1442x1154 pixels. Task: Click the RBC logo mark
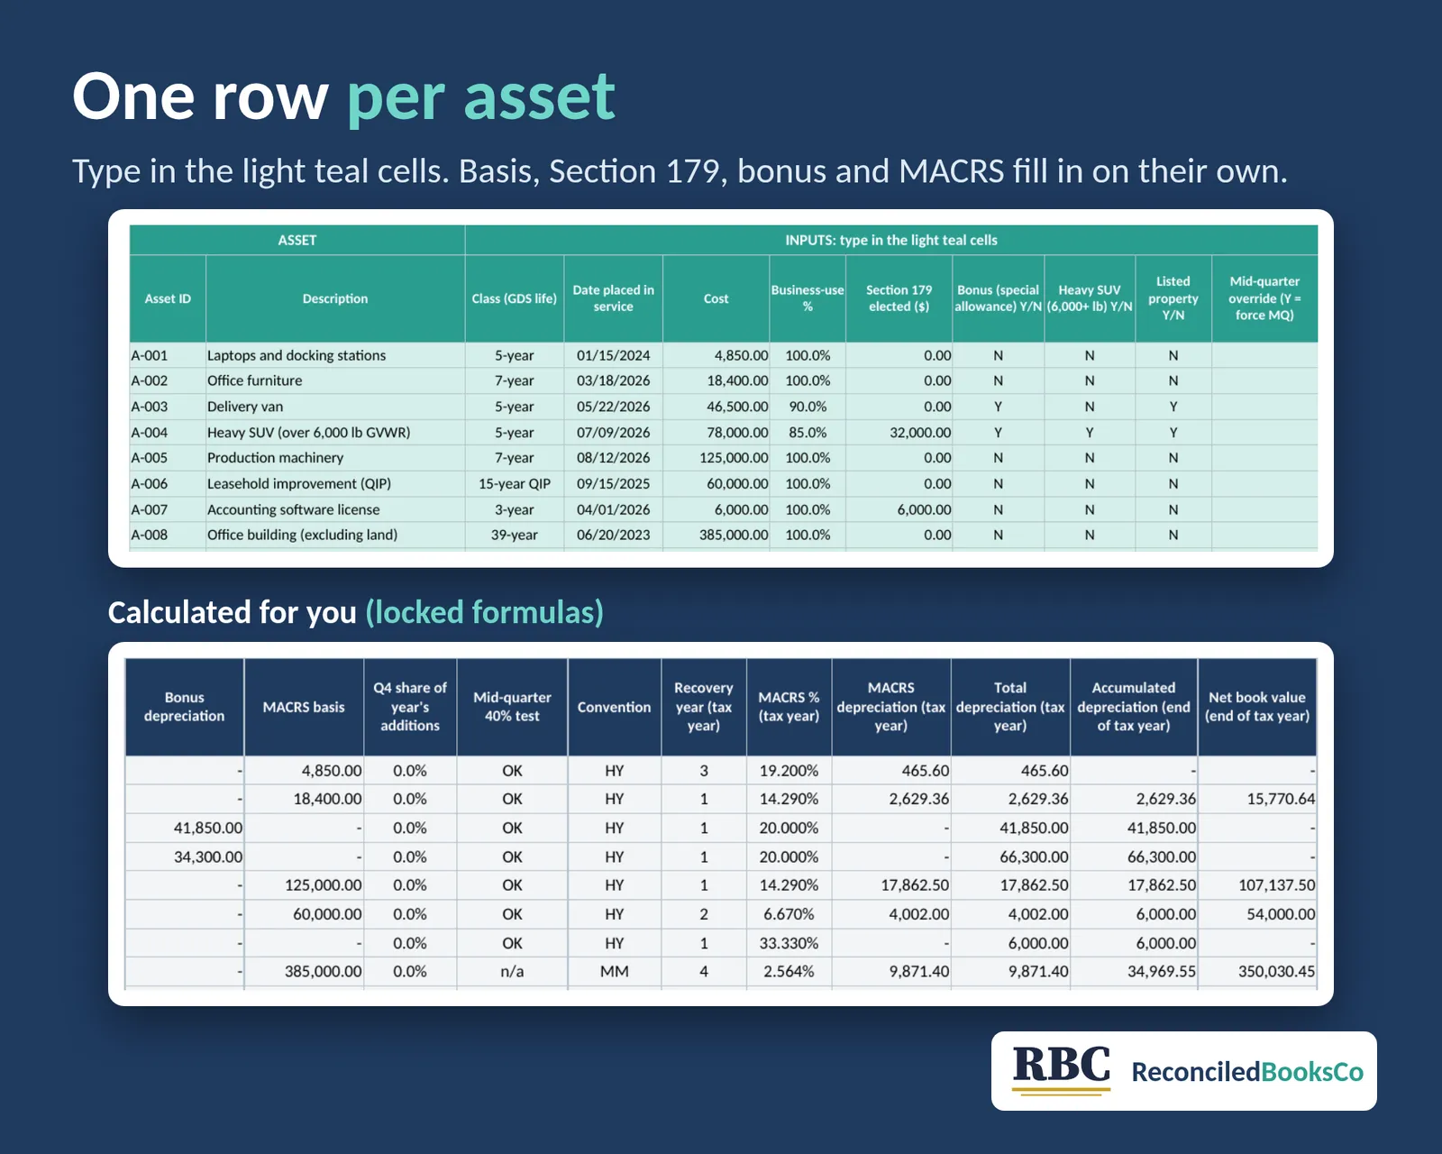coord(1062,1069)
